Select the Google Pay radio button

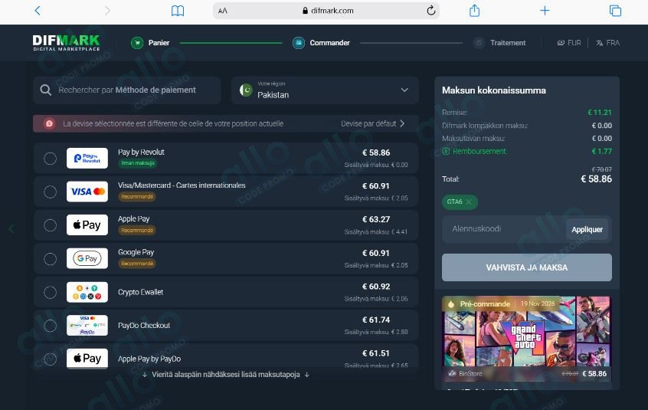coord(50,259)
